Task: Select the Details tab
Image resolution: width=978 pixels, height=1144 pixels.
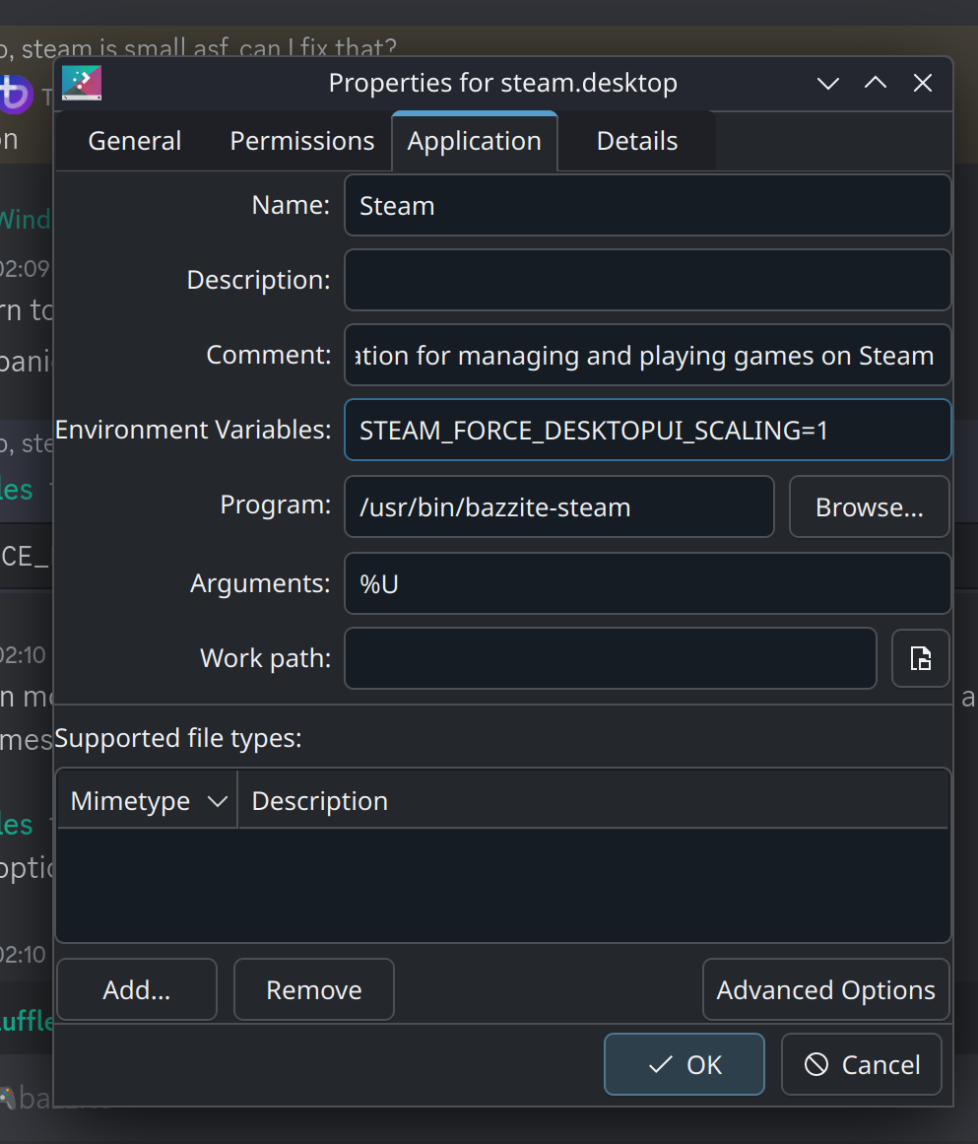Action: (636, 141)
